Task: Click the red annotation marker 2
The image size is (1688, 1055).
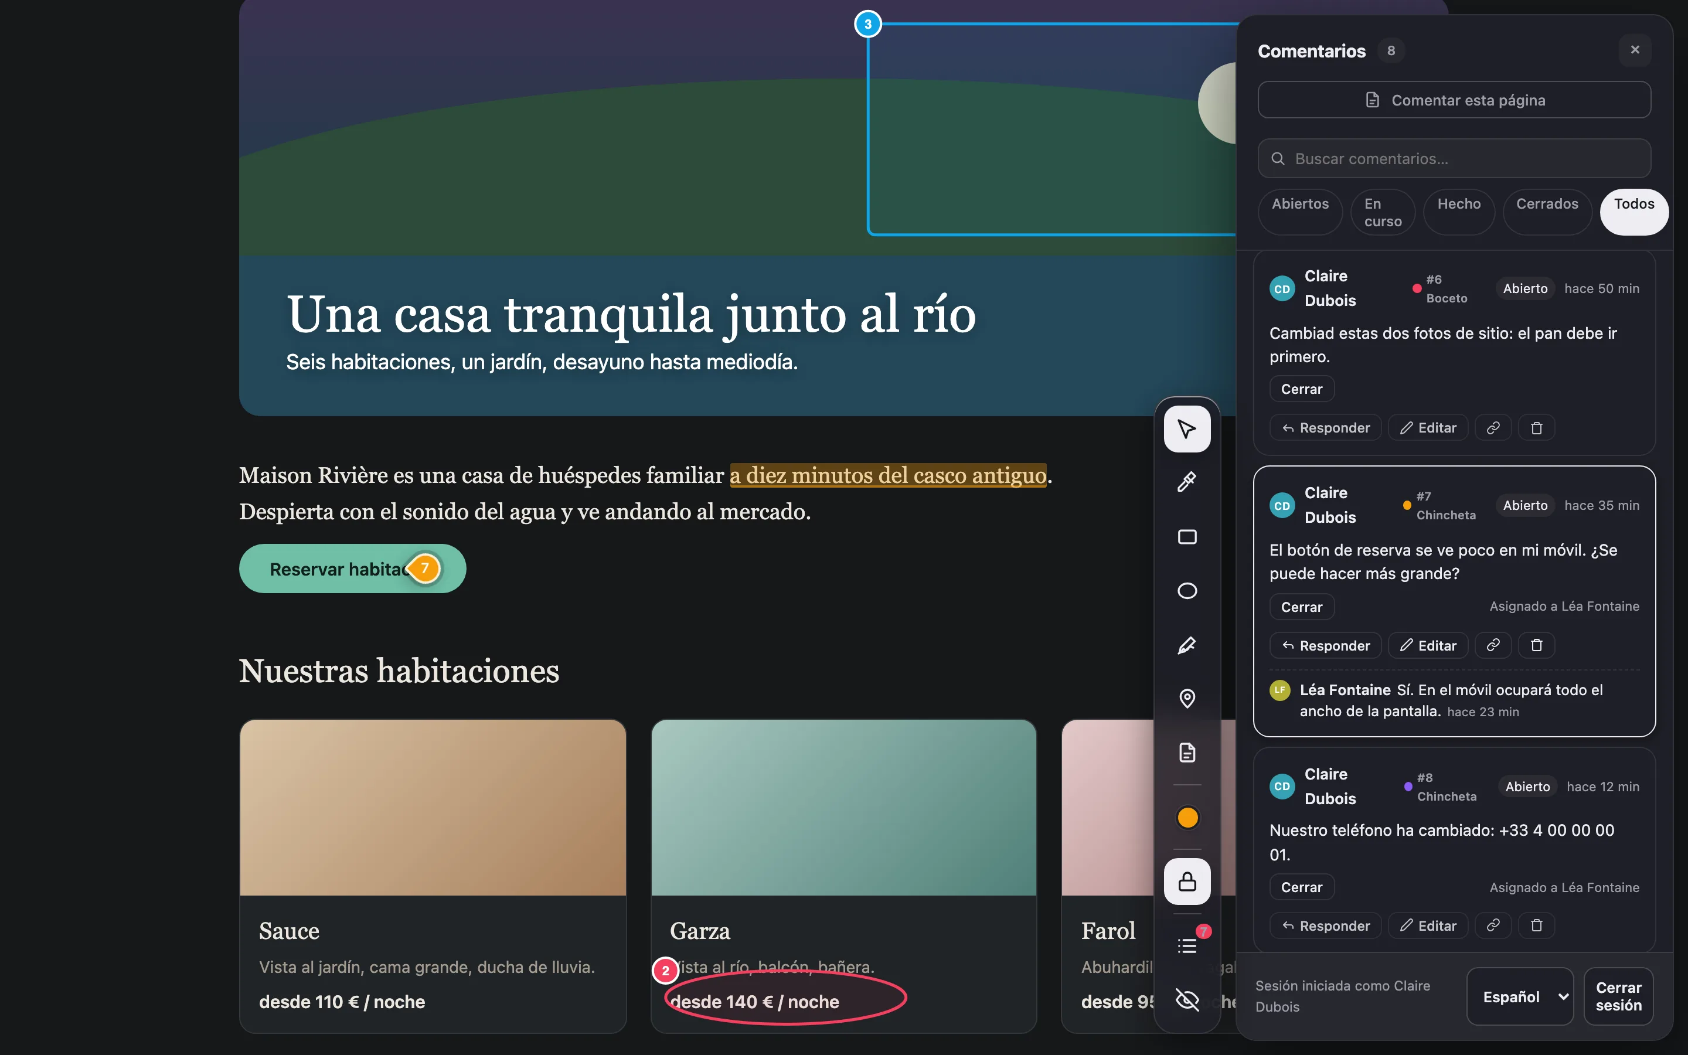Action: click(x=665, y=971)
